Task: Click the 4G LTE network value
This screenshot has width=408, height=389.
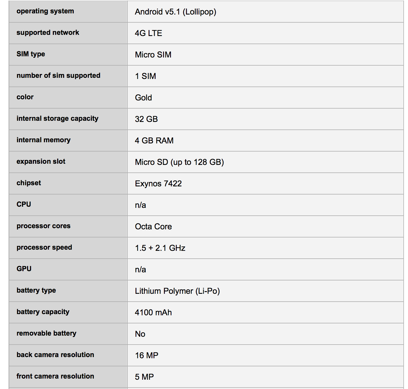Action: 148,33
